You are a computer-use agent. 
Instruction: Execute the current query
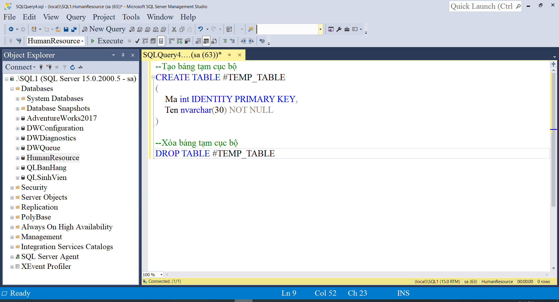coord(107,41)
